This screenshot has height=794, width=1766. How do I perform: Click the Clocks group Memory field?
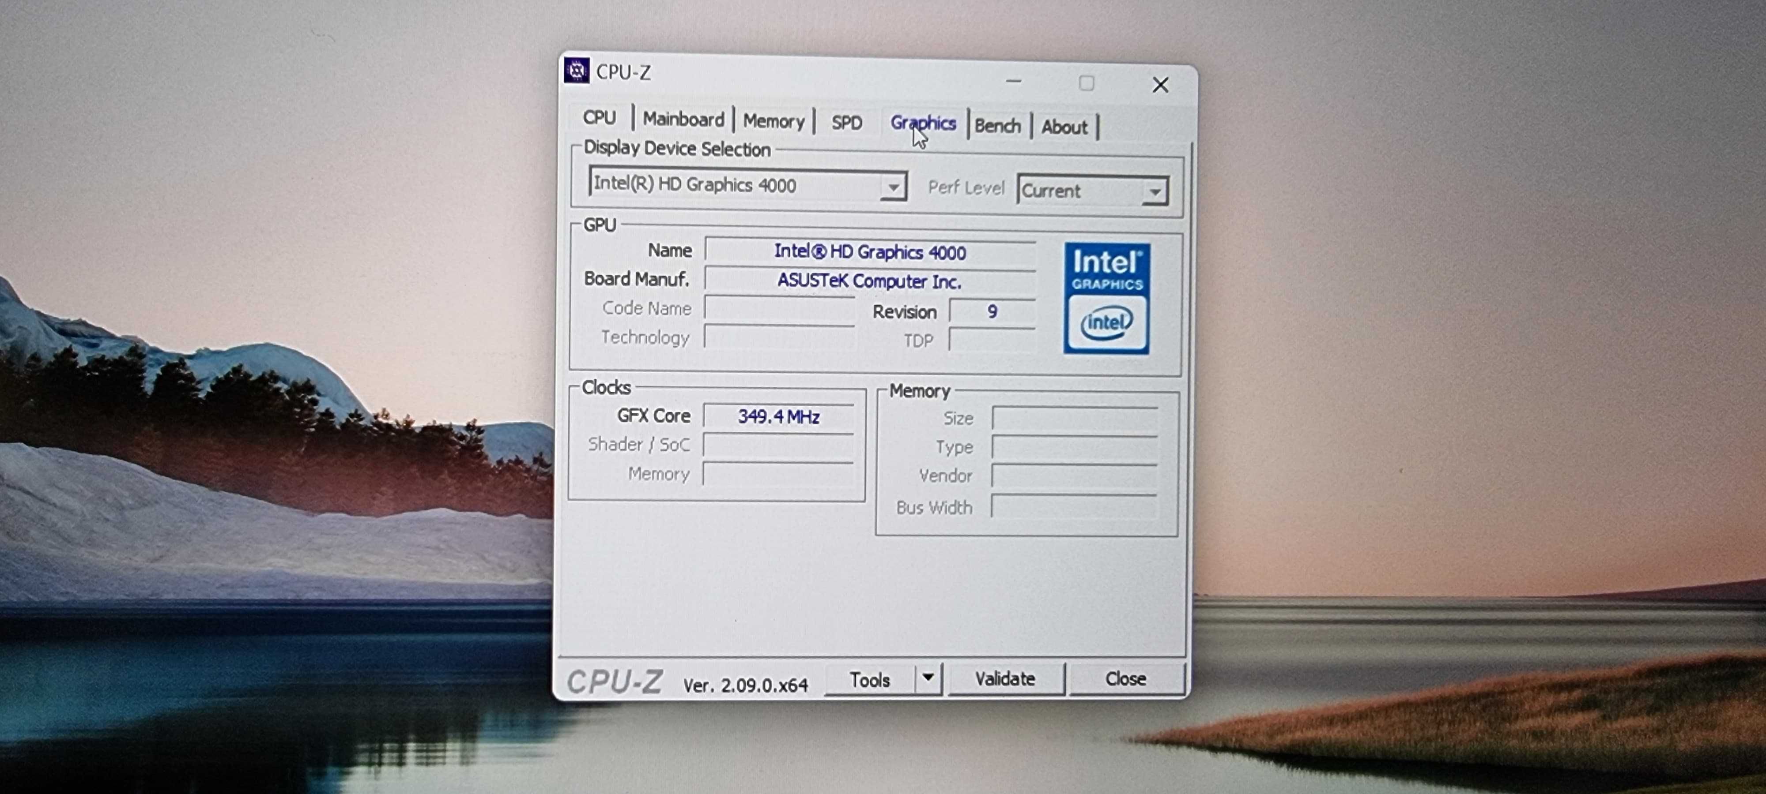(x=778, y=473)
